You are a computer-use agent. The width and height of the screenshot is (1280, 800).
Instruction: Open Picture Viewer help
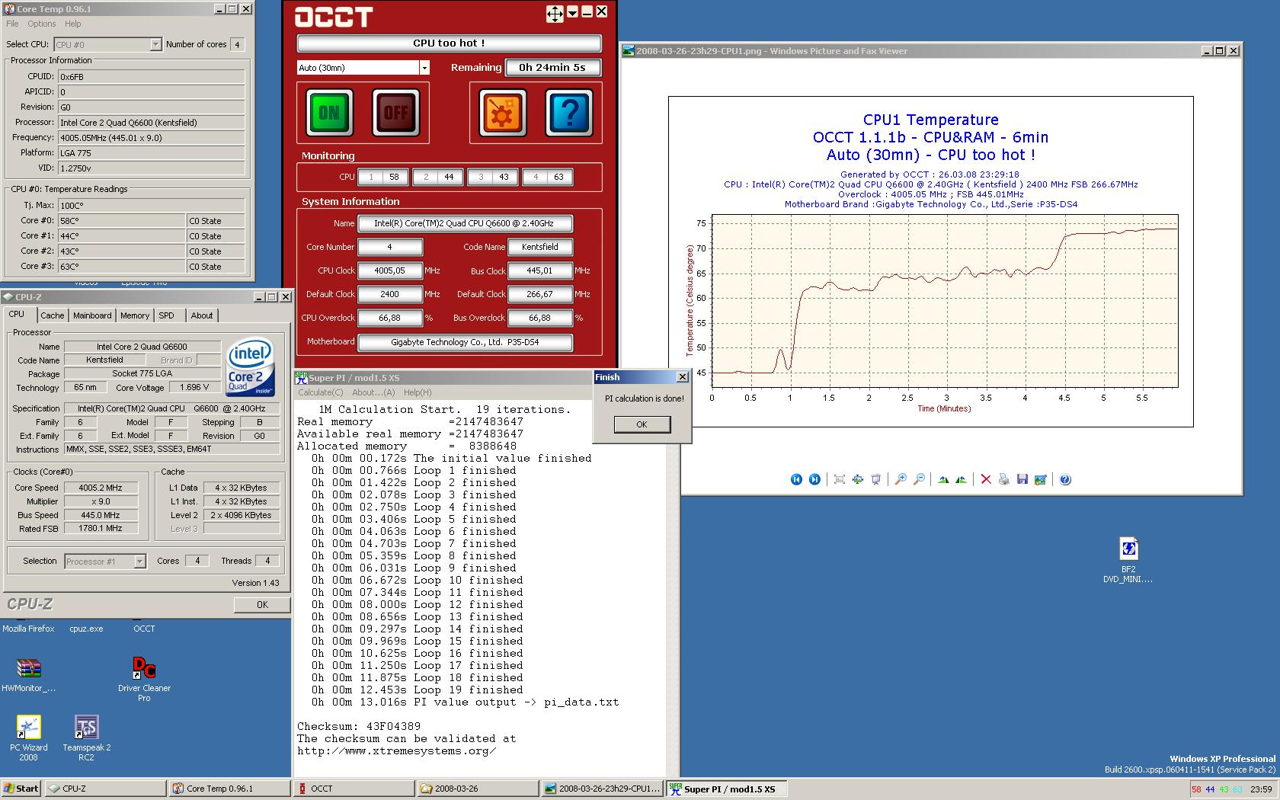coord(1065,479)
